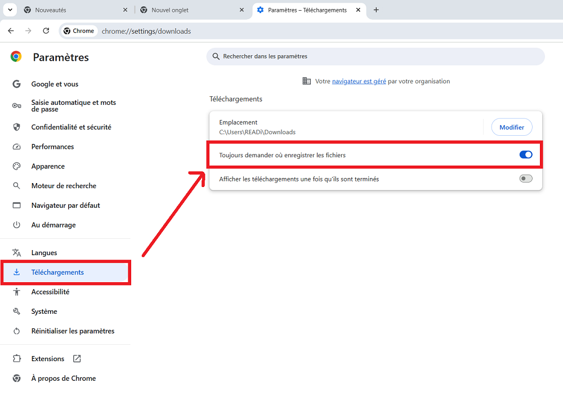Click the Performances gauge icon
Screen dimensions: 563x396
[x=17, y=147]
